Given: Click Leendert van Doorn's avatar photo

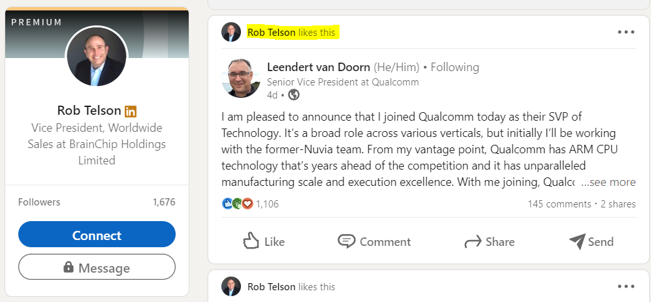Looking at the screenshot, I should pos(240,78).
